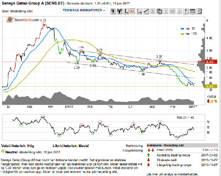Click the investtech.com logo
The image size is (221, 176).
pyautogui.click(x=22, y=20)
